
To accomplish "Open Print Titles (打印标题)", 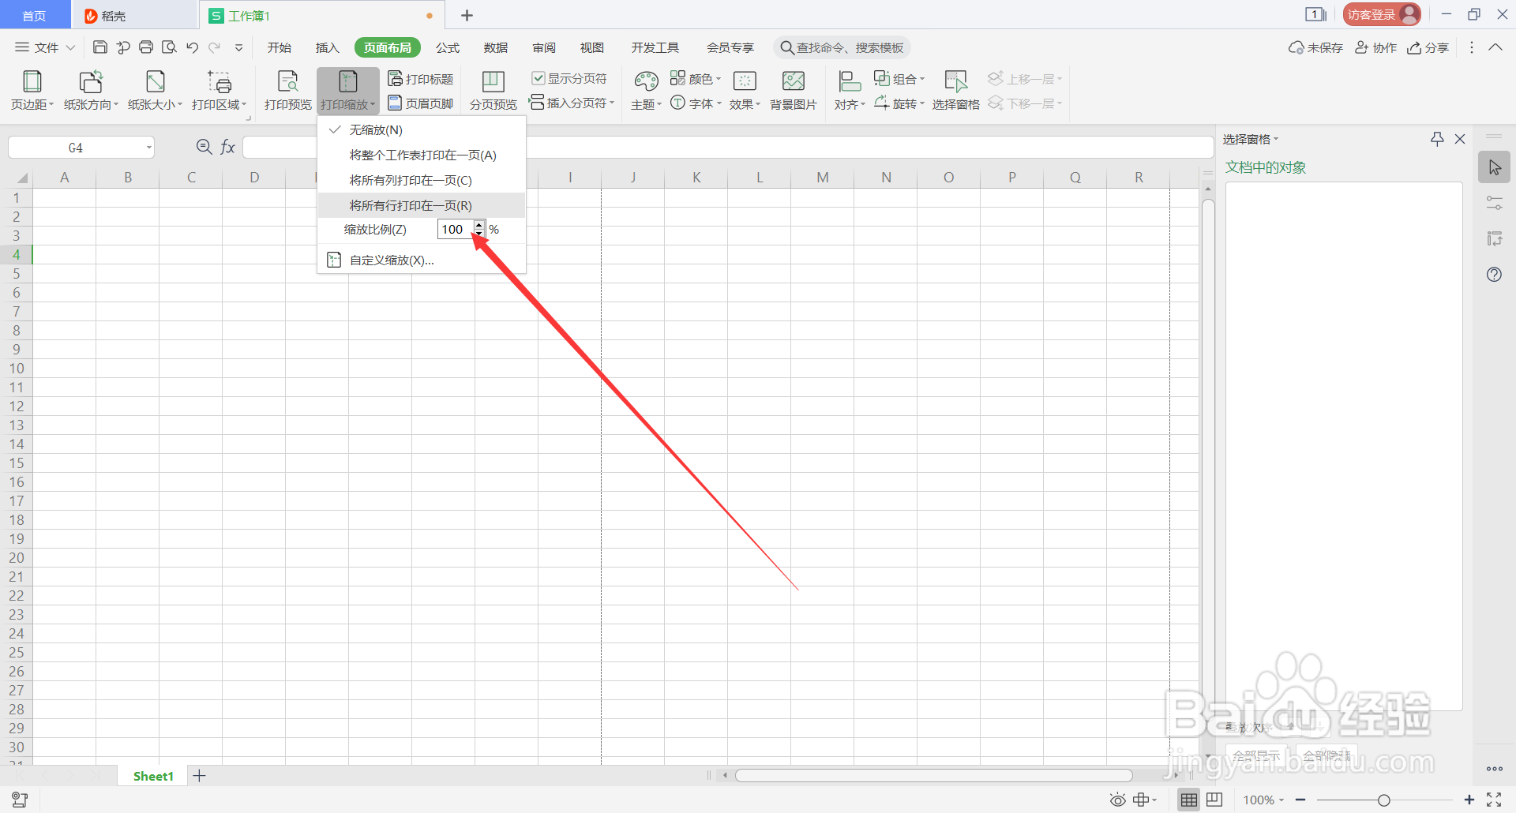I will click(420, 79).
